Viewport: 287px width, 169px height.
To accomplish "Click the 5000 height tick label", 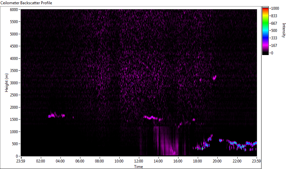I will coord(14,34).
